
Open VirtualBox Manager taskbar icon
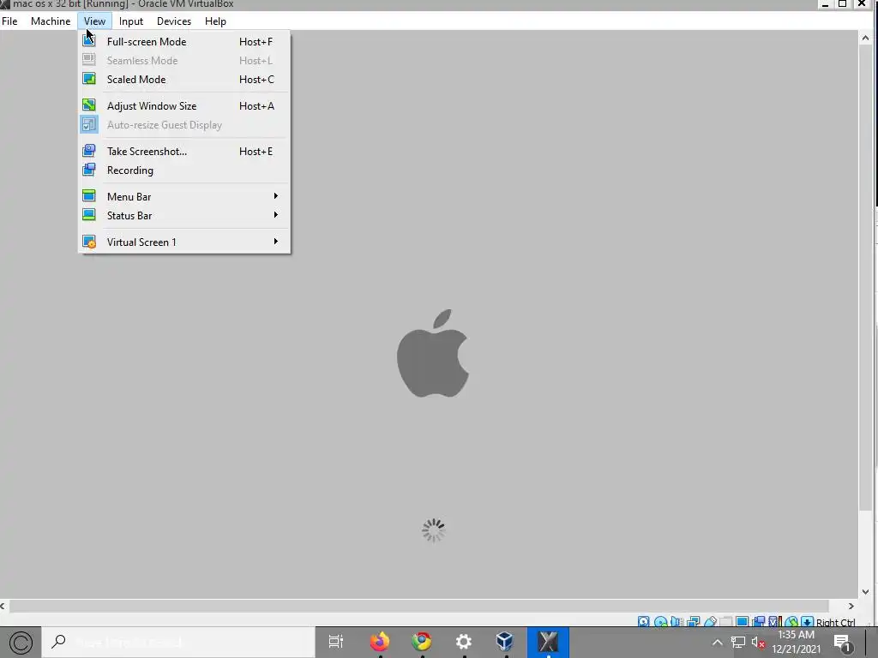click(x=505, y=642)
